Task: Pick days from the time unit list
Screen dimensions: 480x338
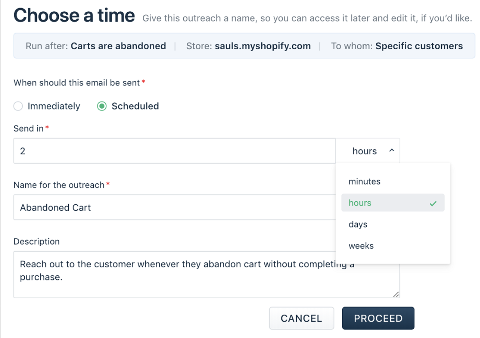Action: click(393, 224)
